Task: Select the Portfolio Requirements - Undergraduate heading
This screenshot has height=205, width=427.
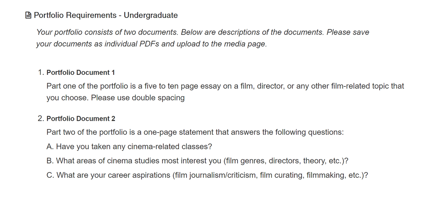Action: click(x=106, y=15)
